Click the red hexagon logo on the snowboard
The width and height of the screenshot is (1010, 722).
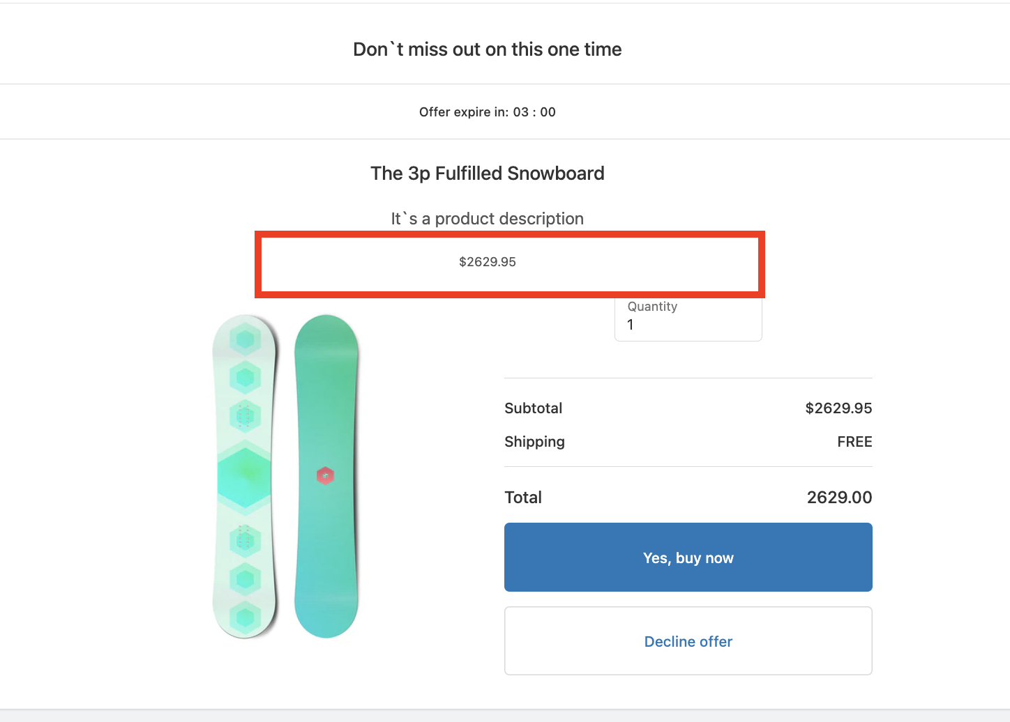point(325,476)
